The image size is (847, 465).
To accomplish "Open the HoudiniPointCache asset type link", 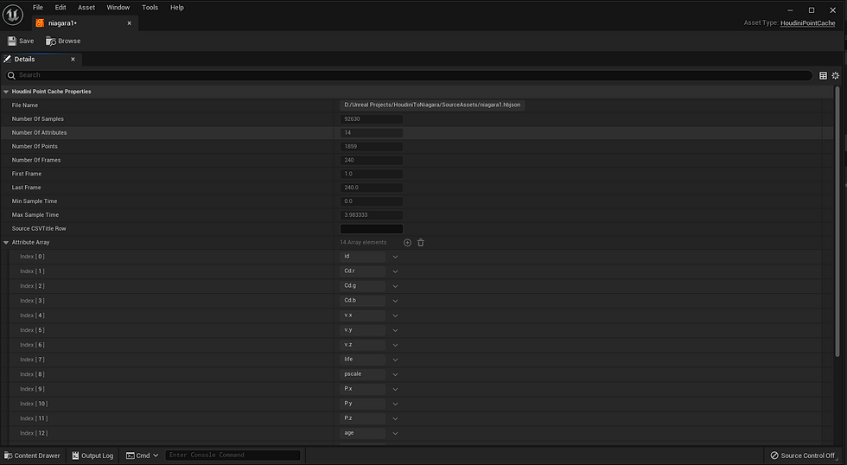I will 807,23.
